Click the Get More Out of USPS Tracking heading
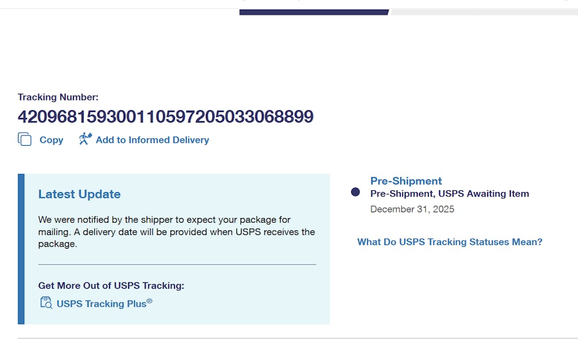The width and height of the screenshot is (578, 349). 111,286
